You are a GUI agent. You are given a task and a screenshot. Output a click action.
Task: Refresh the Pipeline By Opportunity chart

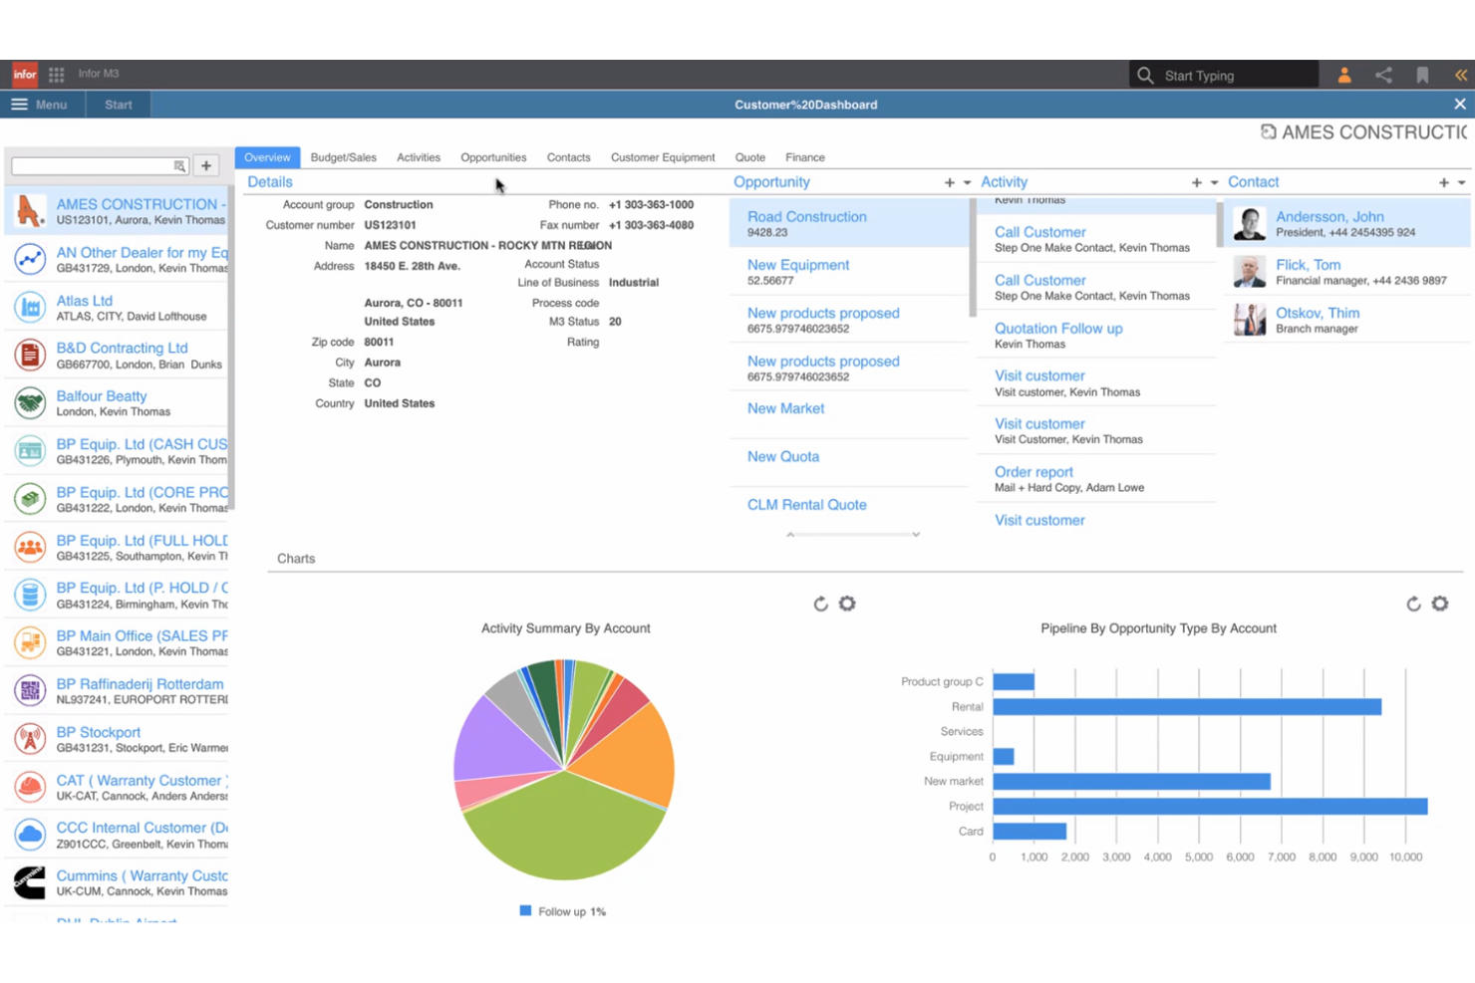1413,604
